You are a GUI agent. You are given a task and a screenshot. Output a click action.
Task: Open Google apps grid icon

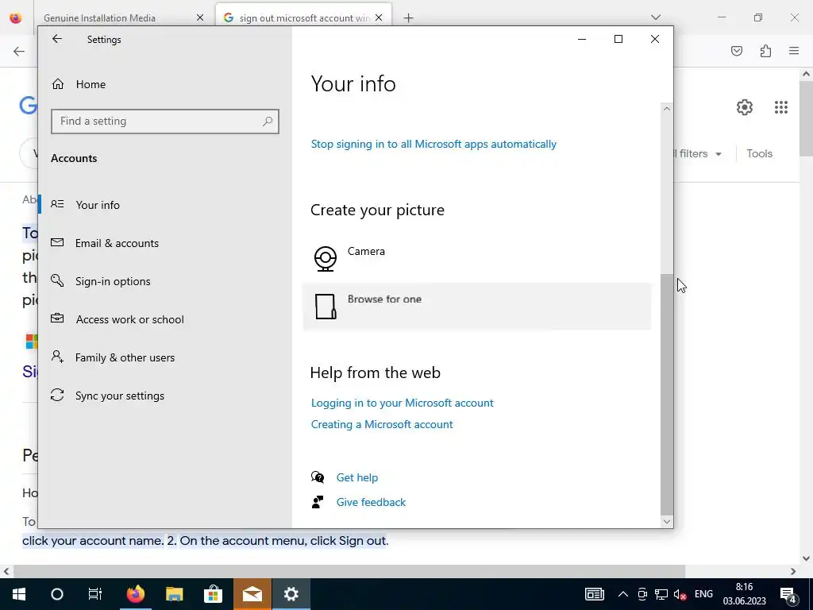781,107
